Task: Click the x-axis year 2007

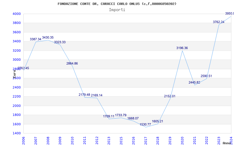Action: click(x=36, y=141)
